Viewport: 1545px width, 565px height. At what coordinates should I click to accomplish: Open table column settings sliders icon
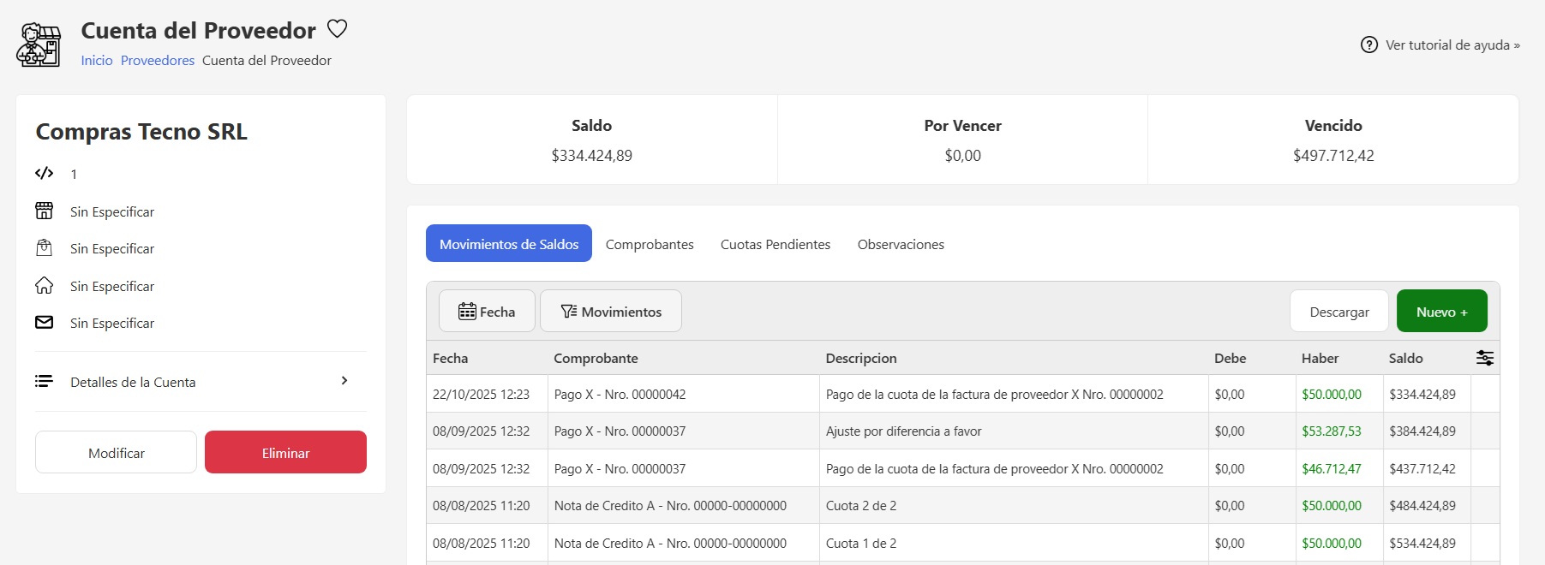pos(1484,358)
